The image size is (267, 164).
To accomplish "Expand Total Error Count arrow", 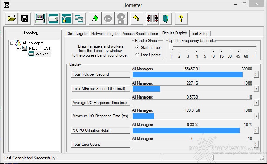I will (x=256, y=144).
